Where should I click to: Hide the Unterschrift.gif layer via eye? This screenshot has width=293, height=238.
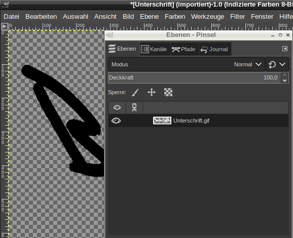[116, 121]
